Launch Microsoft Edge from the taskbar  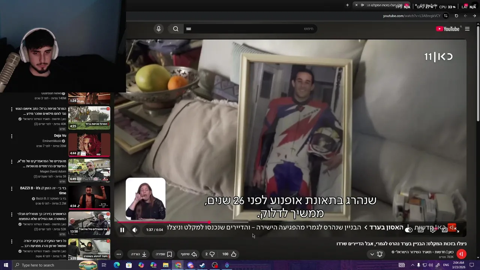[117, 265]
